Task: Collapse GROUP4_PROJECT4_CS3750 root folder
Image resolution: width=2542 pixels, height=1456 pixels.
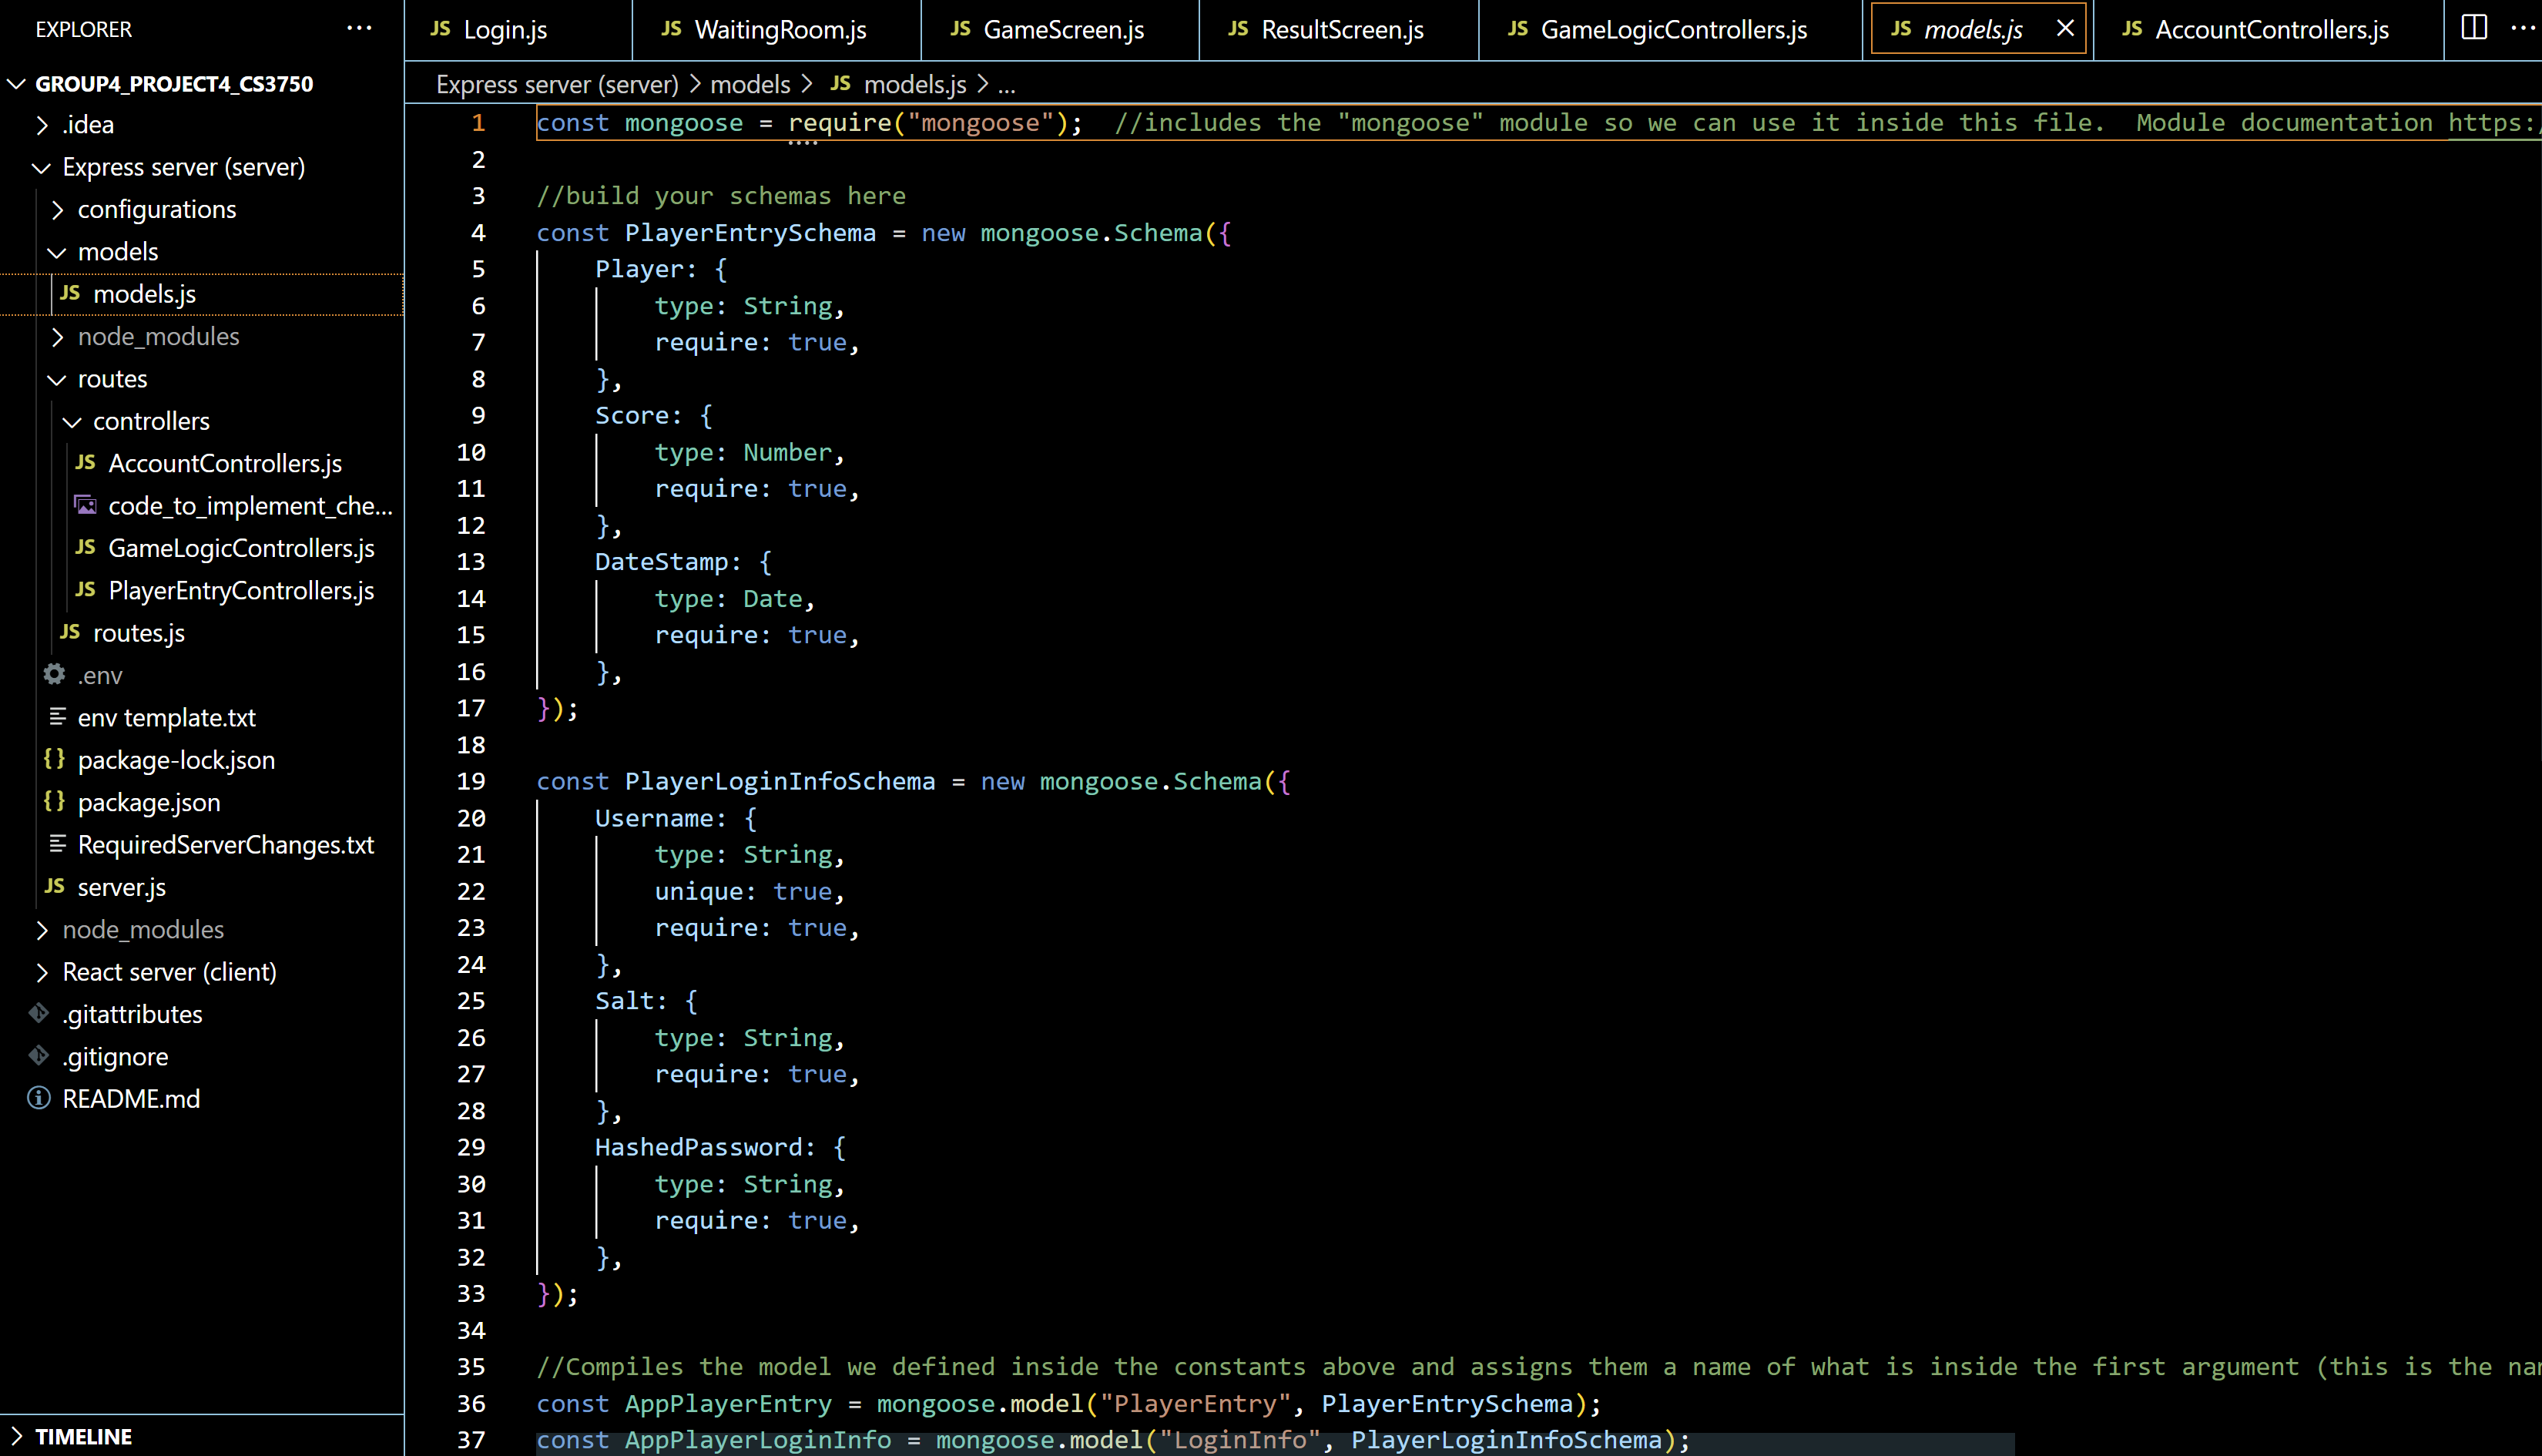Action: pyautogui.click(x=16, y=84)
